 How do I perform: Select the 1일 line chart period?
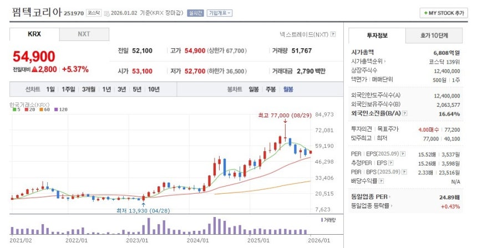pyautogui.click(x=50, y=89)
